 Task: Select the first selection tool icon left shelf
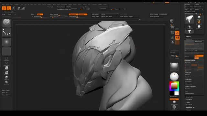pyautogui.click(x=6, y=59)
